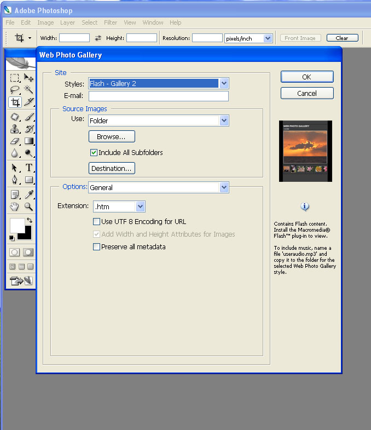
Task: Select the Notes tool
Action: point(15,194)
